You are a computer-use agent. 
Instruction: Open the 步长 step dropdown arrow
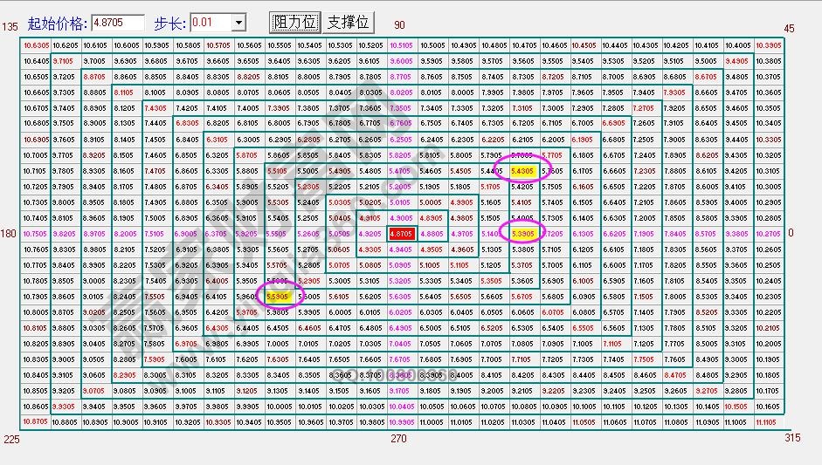[x=238, y=22]
